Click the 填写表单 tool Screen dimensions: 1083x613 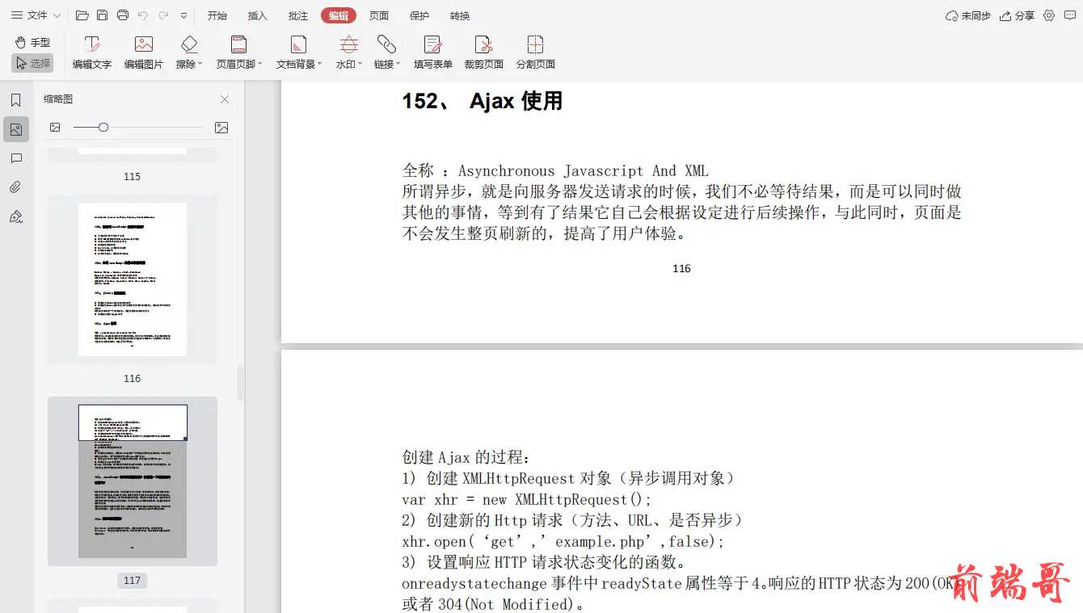pos(433,52)
